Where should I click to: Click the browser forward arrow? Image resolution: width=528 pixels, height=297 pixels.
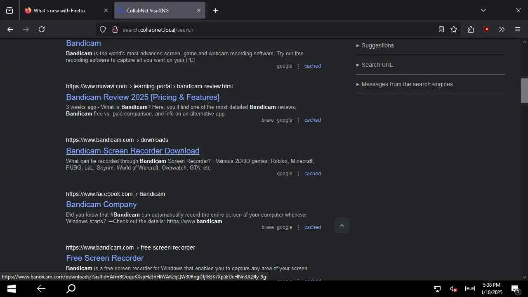click(26, 29)
